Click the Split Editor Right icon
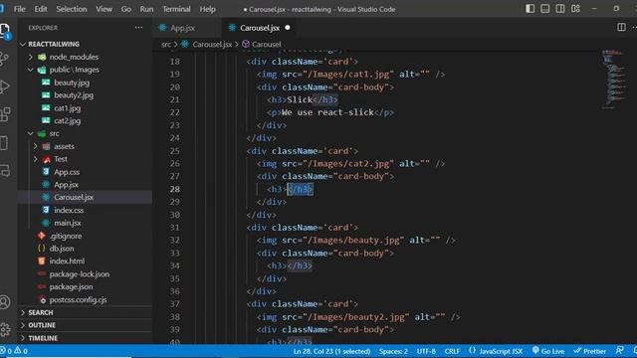This screenshot has height=358, width=637. [621, 27]
